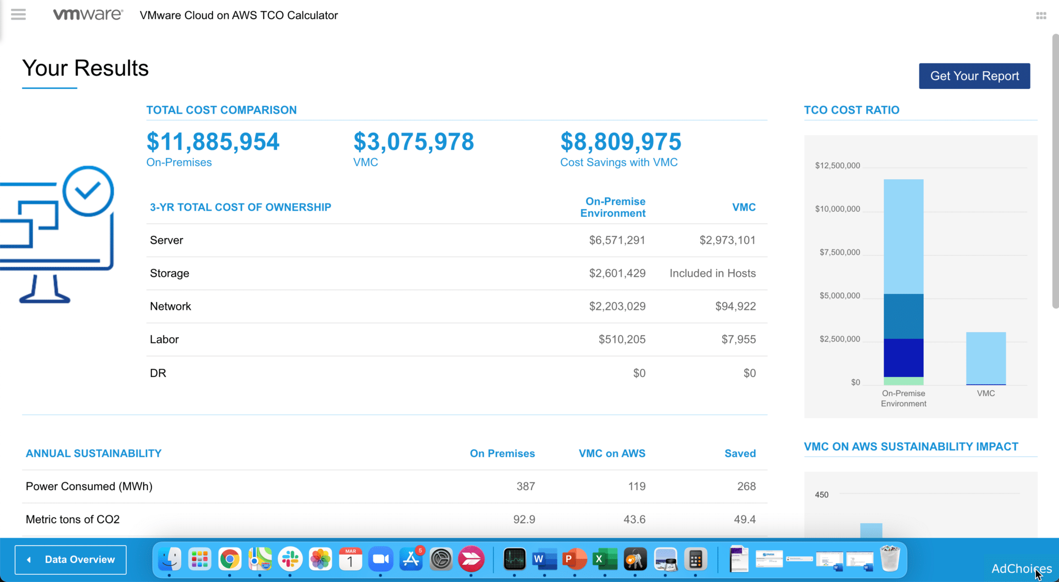Viewport: 1059px width, 582px height.
Task: Click Metric tons of CO2 row label
Action: (x=73, y=520)
